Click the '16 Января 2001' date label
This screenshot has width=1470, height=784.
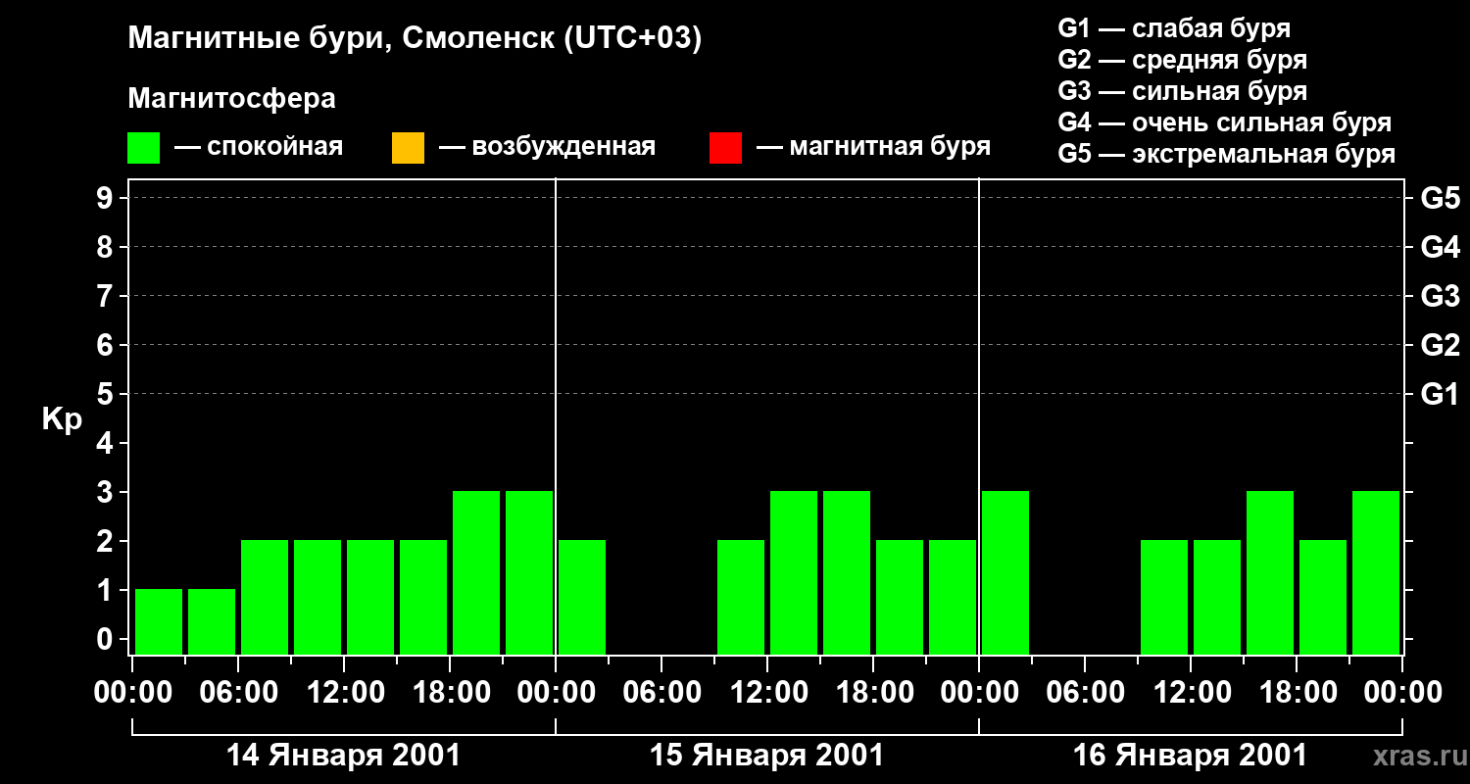1191,756
